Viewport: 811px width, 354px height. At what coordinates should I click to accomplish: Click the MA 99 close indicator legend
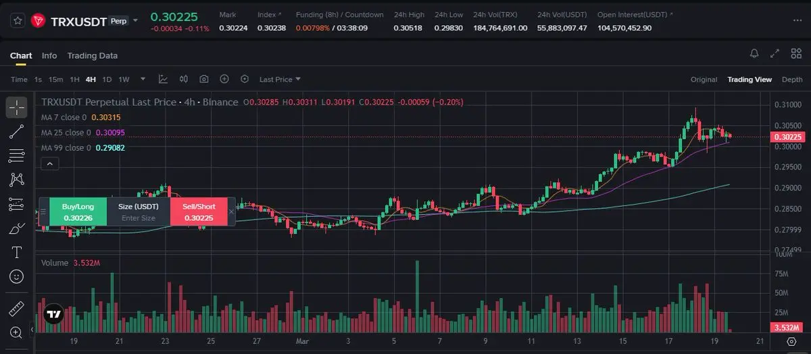click(82, 147)
